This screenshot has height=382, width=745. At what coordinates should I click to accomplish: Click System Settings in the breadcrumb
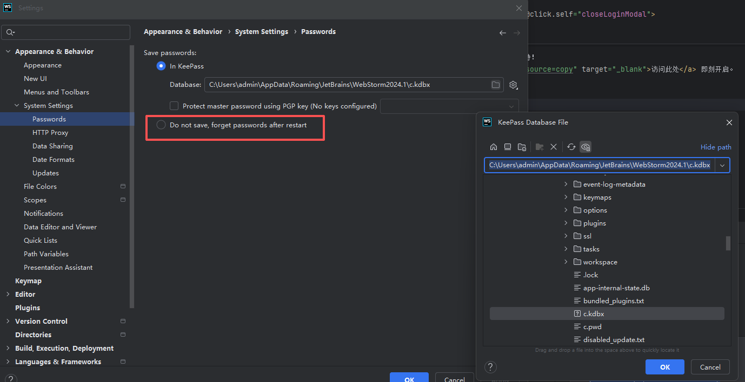click(x=262, y=32)
